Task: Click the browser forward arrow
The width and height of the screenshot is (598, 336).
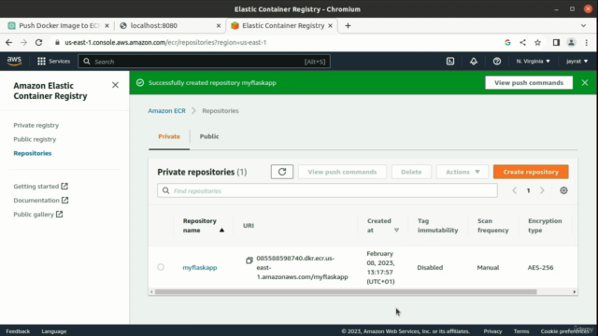Action: click(23, 42)
